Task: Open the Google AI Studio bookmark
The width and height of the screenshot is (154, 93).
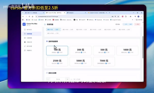Action: [x=115, y=20]
